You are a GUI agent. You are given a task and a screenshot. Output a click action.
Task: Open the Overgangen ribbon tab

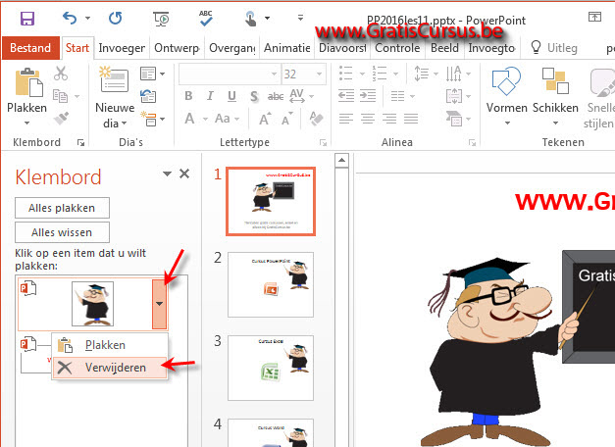231,48
